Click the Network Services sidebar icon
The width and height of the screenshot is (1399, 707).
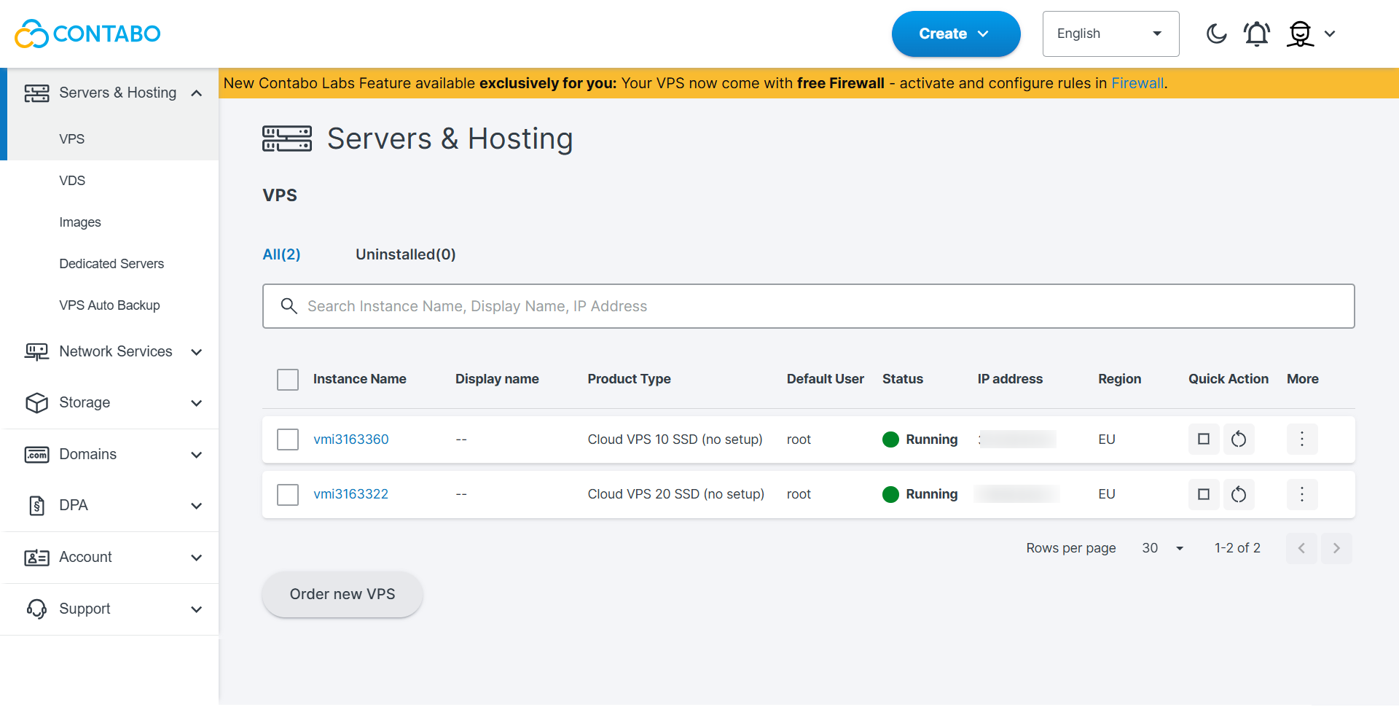pyautogui.click(x=36, y=352)
